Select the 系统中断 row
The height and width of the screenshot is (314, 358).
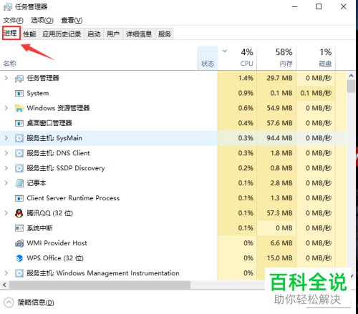(x=173, y=228)
